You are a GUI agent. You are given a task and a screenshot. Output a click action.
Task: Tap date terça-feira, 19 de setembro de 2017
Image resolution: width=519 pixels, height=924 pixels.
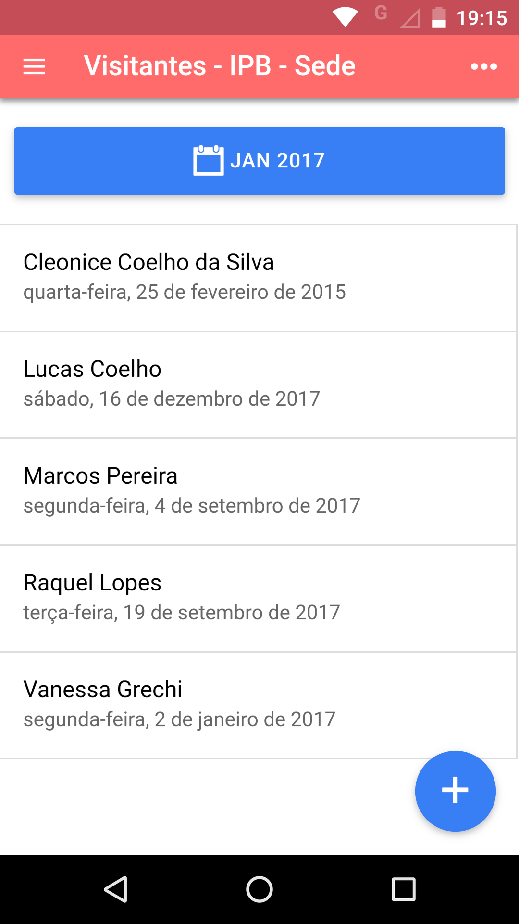coord(182,613)
